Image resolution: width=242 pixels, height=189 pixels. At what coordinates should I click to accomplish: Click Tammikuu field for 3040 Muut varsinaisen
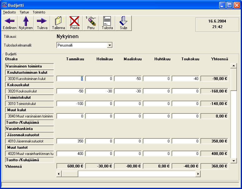[70, 116]
